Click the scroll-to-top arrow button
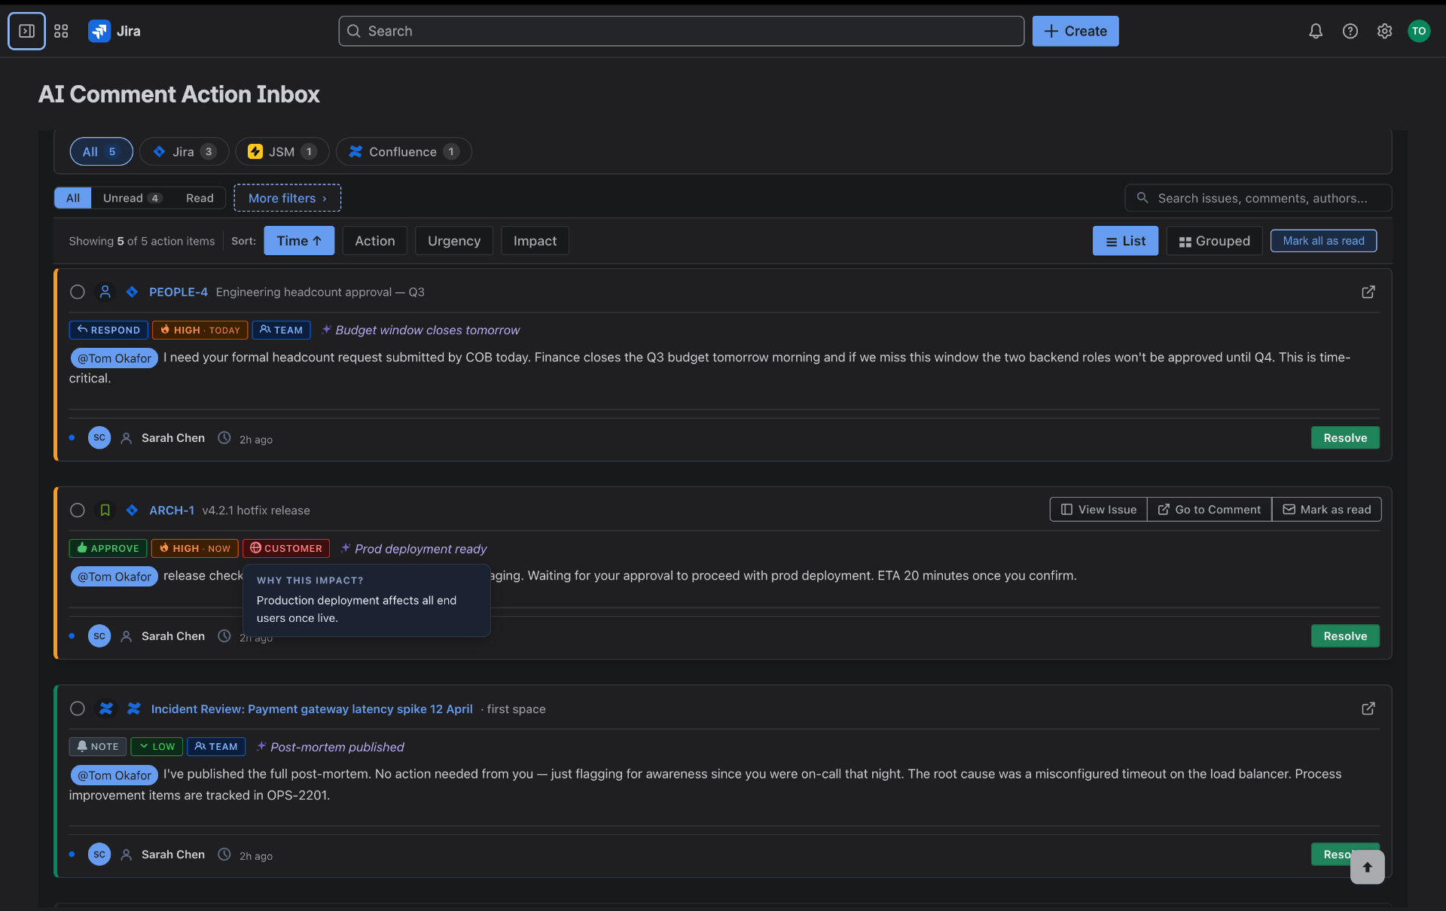The image size is (1446, 911). point(1366,867)
